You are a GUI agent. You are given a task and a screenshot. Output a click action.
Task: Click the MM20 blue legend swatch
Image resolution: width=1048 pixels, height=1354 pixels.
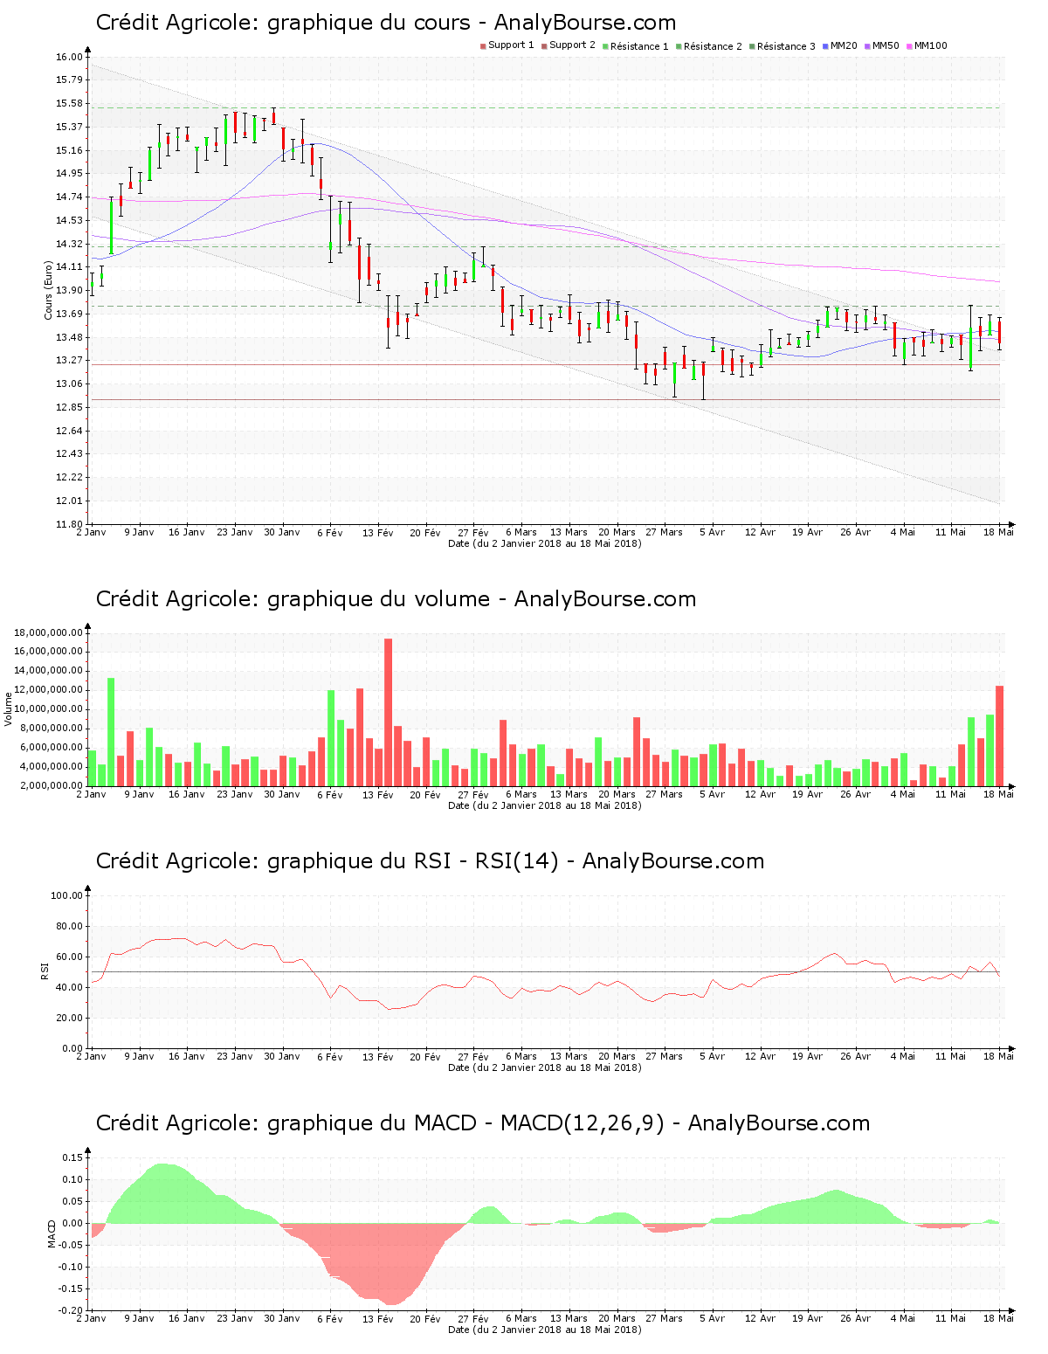click(x=826, y=46)
